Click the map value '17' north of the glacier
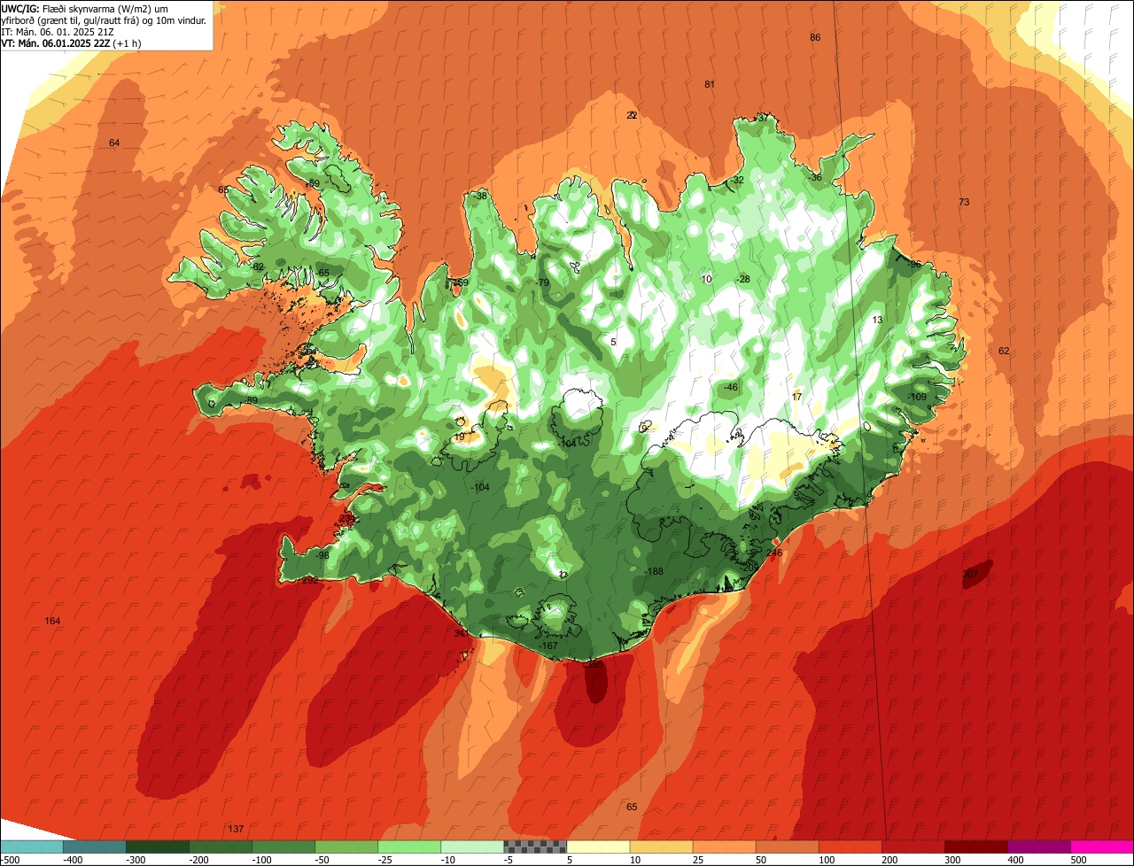This screenshot has height=866, width=1134. click(796, 397)
